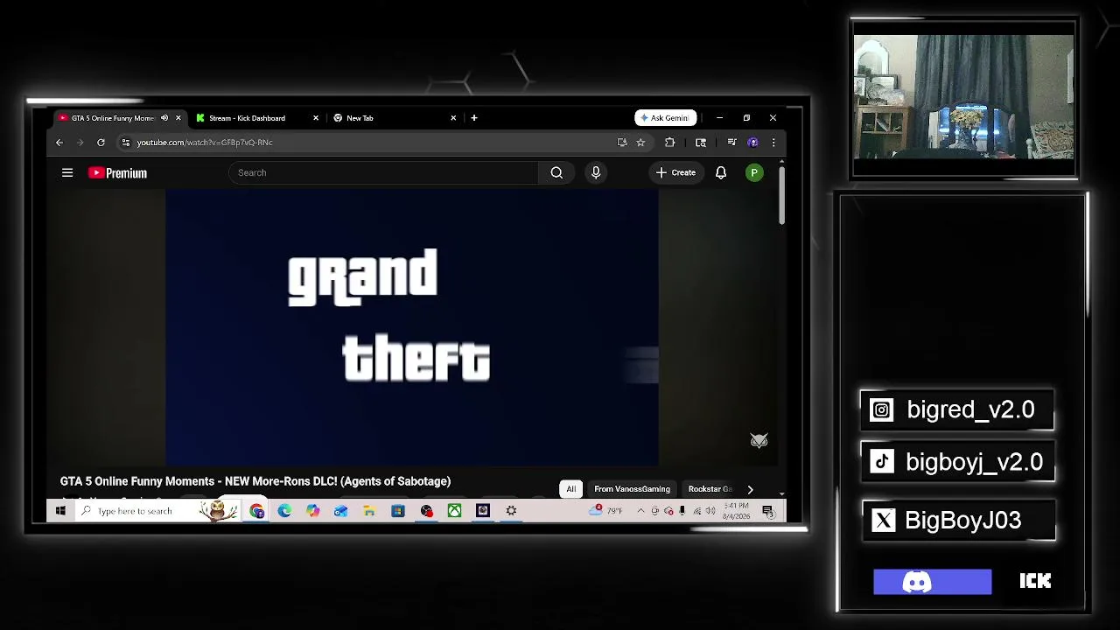This screenshot has width=1120, height=630.
Task: Go to YouTube Premium home logo
Action: 117,173
